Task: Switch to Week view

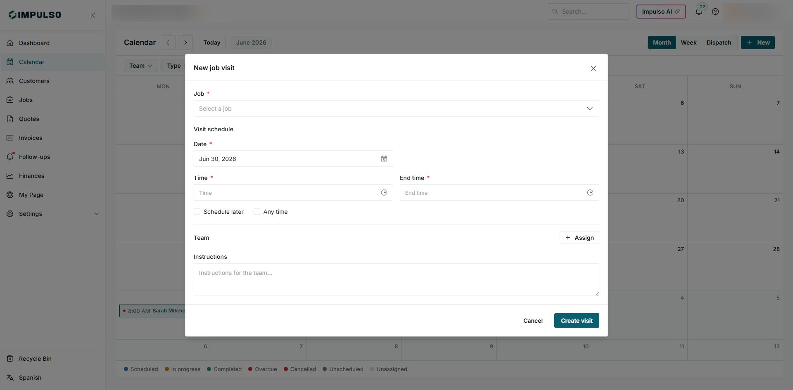Action: coord(689,43)
